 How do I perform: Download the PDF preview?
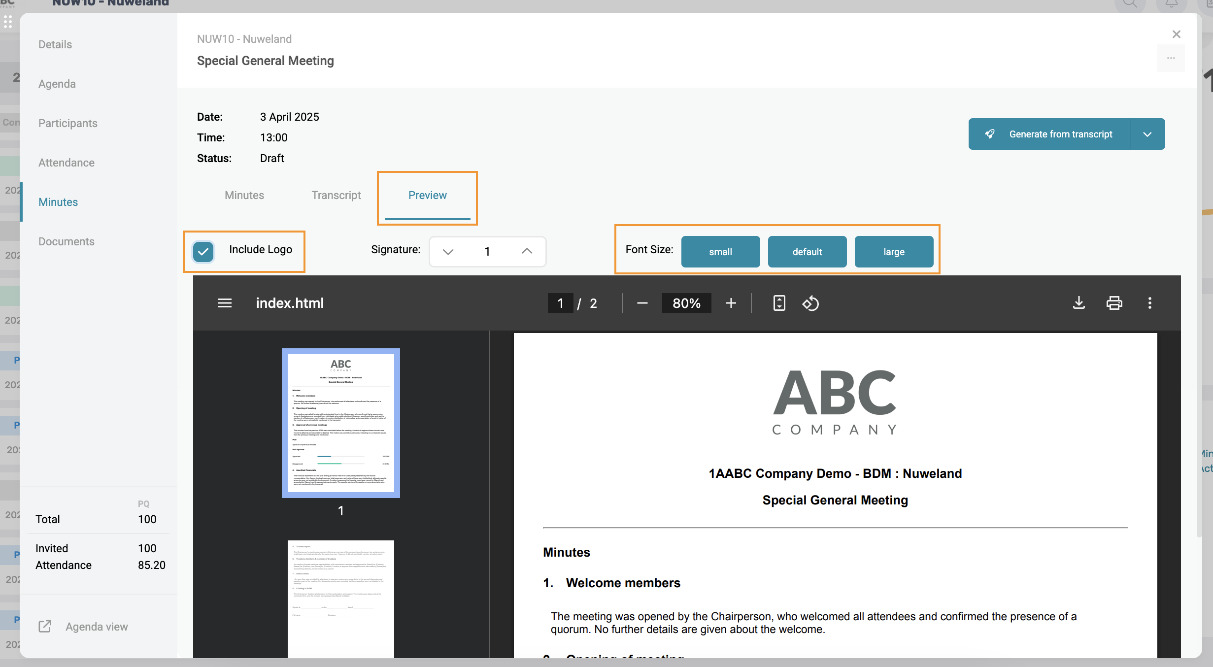click(x=1079, y=303)
